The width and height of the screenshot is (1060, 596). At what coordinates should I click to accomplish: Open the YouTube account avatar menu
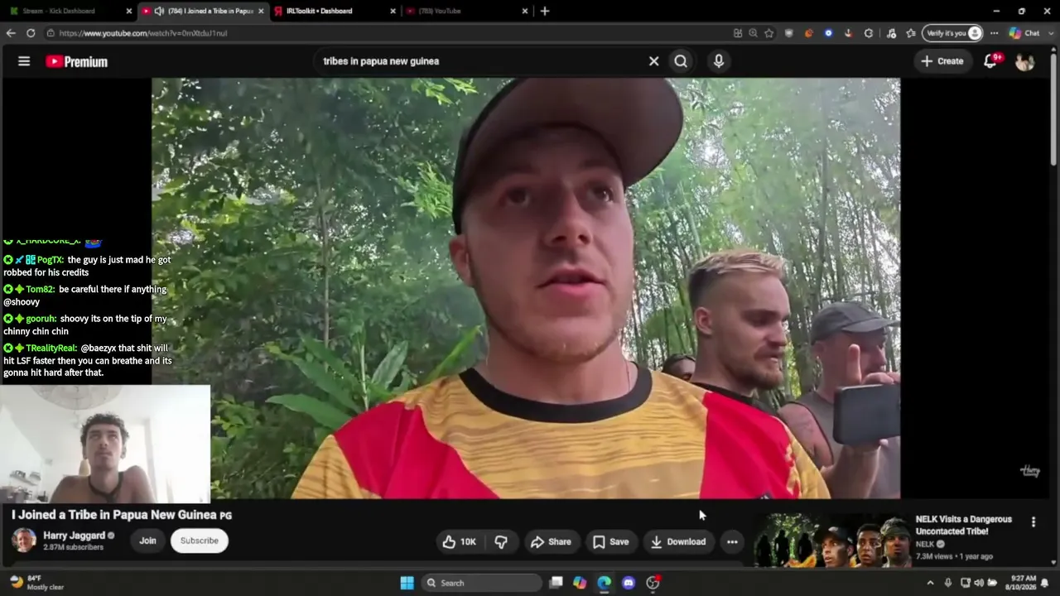click(x=1024, y=61)
